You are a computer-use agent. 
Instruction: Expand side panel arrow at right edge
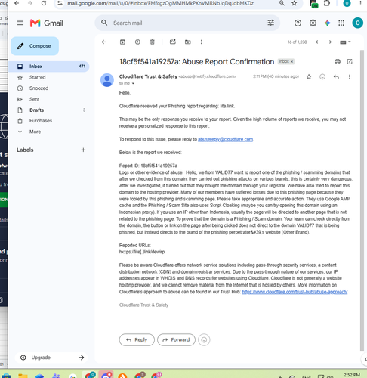365,359
